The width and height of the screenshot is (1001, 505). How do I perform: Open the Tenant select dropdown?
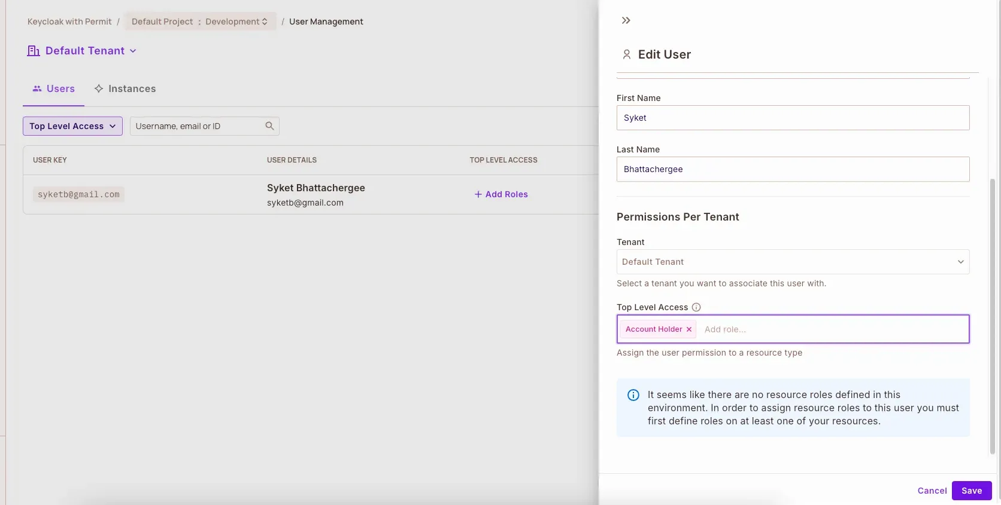793,262
